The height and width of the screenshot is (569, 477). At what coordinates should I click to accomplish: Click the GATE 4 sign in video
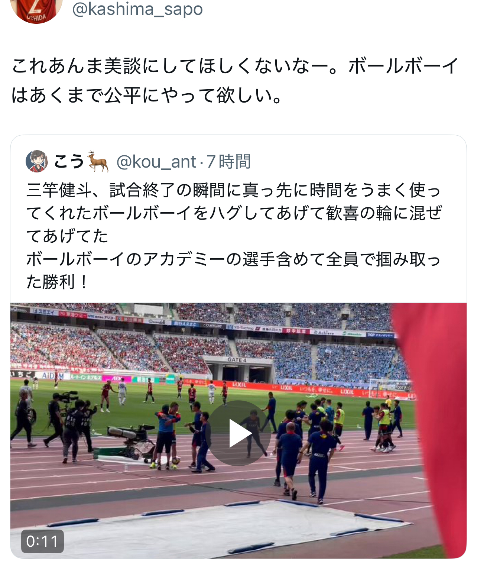click(237, 360)
